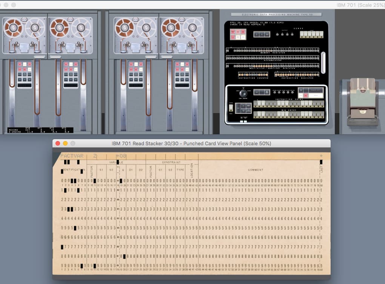Click brown supply reel of second tape drive
Image resolution: width=385 pixels, height=284 pixels.
click(59, 27)
